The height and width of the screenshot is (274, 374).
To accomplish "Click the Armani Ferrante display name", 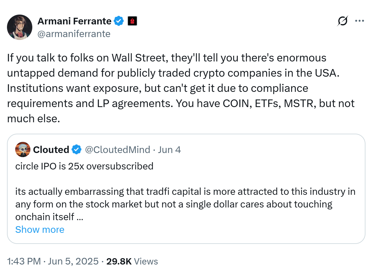I will point(74,21).
